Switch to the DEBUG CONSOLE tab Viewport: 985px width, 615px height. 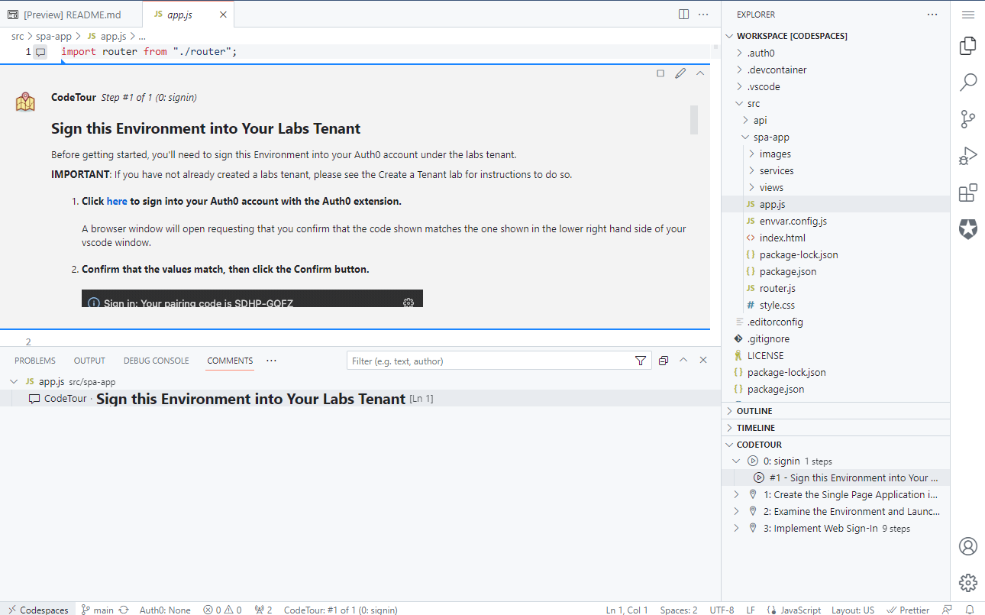coord(157,361)
